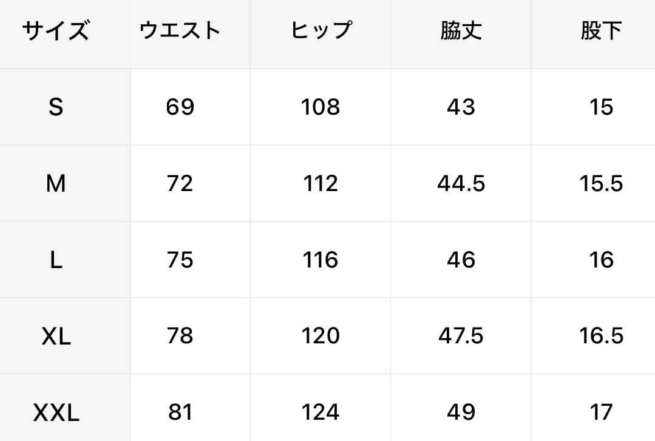Click the ヒップ column header
The height and width of the screenshot is (441, 655).
[321, 31]
